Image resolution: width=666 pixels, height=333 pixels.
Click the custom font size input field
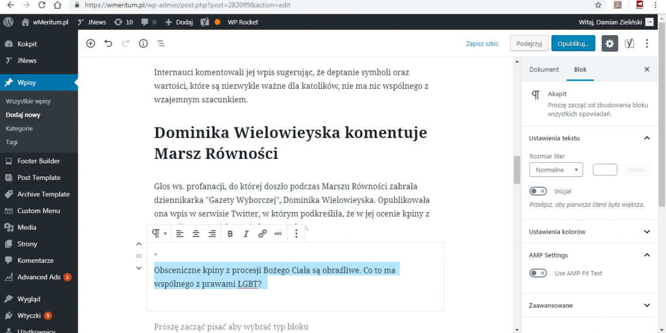click(605, 170)
